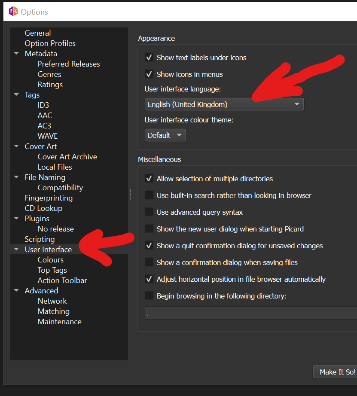The image size is (357, 396).
Task: Toggle Show icons in menus checkbox
Action: (149, 74)
